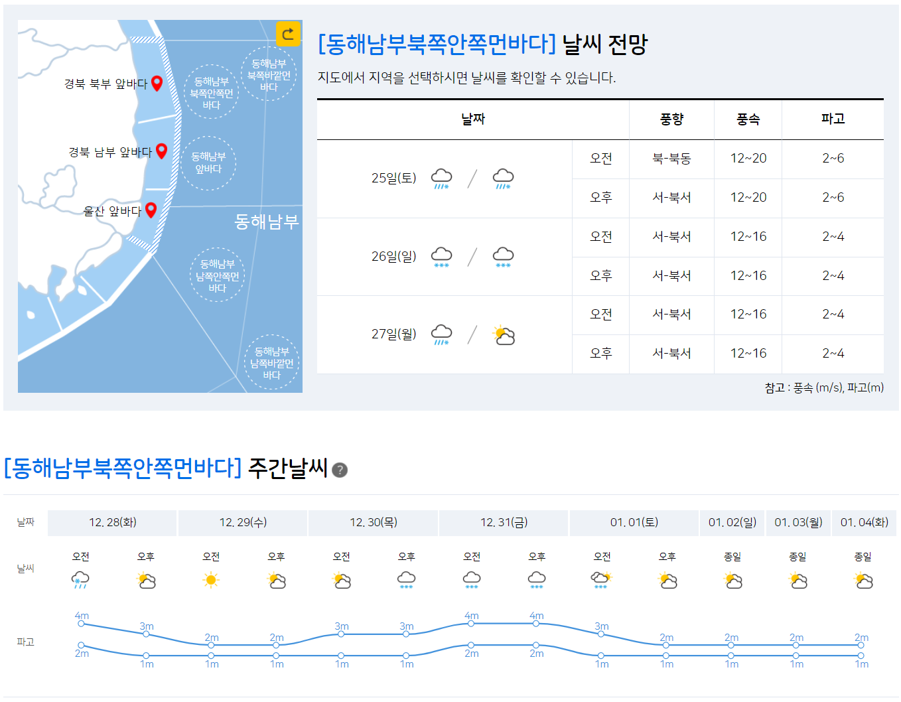Image resolution: width=901 pixels, height=702 pixels.
Task: Select the 경북 북부 앞바다 red map pin
Action: [157, 83]
